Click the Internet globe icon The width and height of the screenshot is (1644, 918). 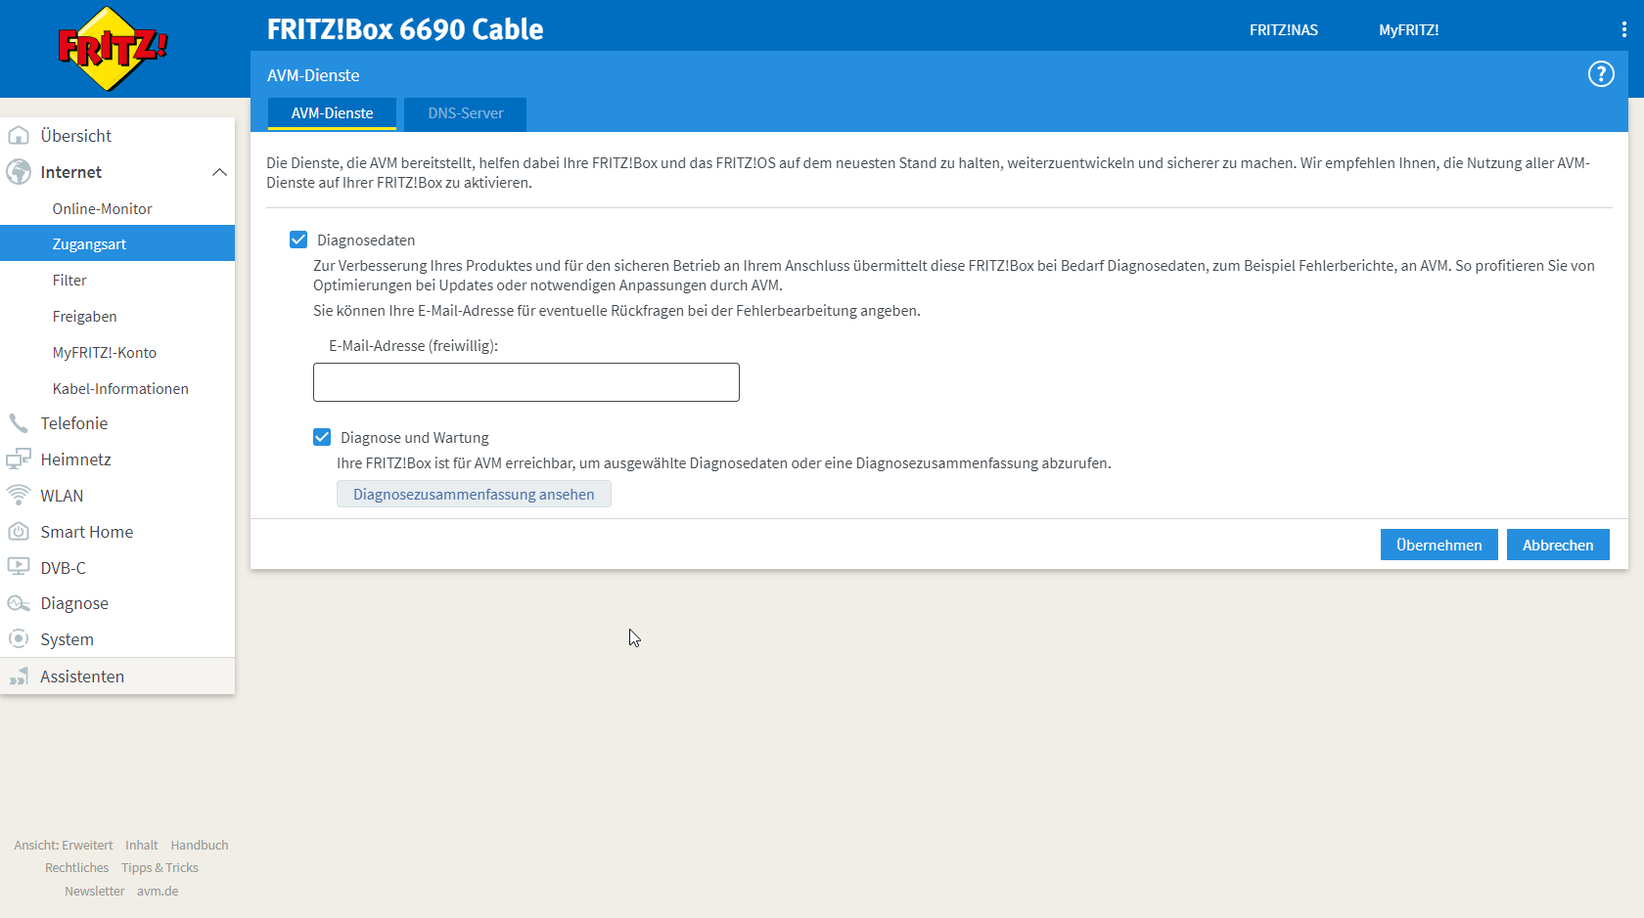[x=19, y=172]
